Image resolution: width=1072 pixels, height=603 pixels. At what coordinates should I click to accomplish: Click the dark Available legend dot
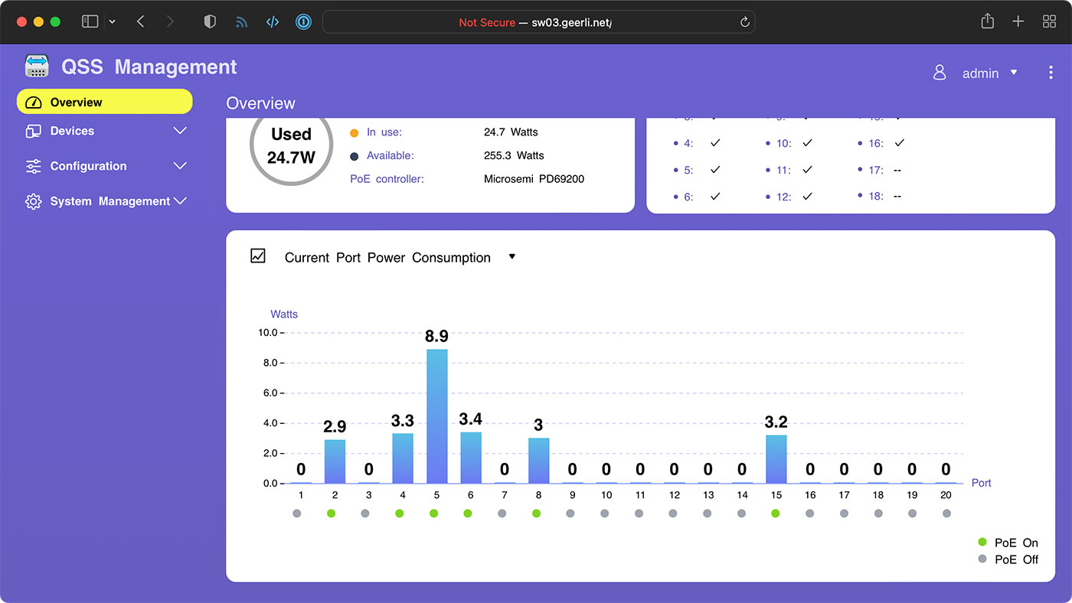click(354, 156)
